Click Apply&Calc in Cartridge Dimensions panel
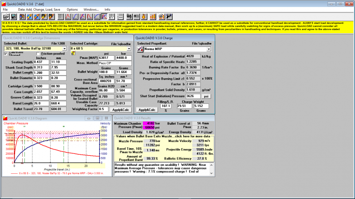Image resolution: width=355 pixels, height=199 pixels. pos(120,110)
